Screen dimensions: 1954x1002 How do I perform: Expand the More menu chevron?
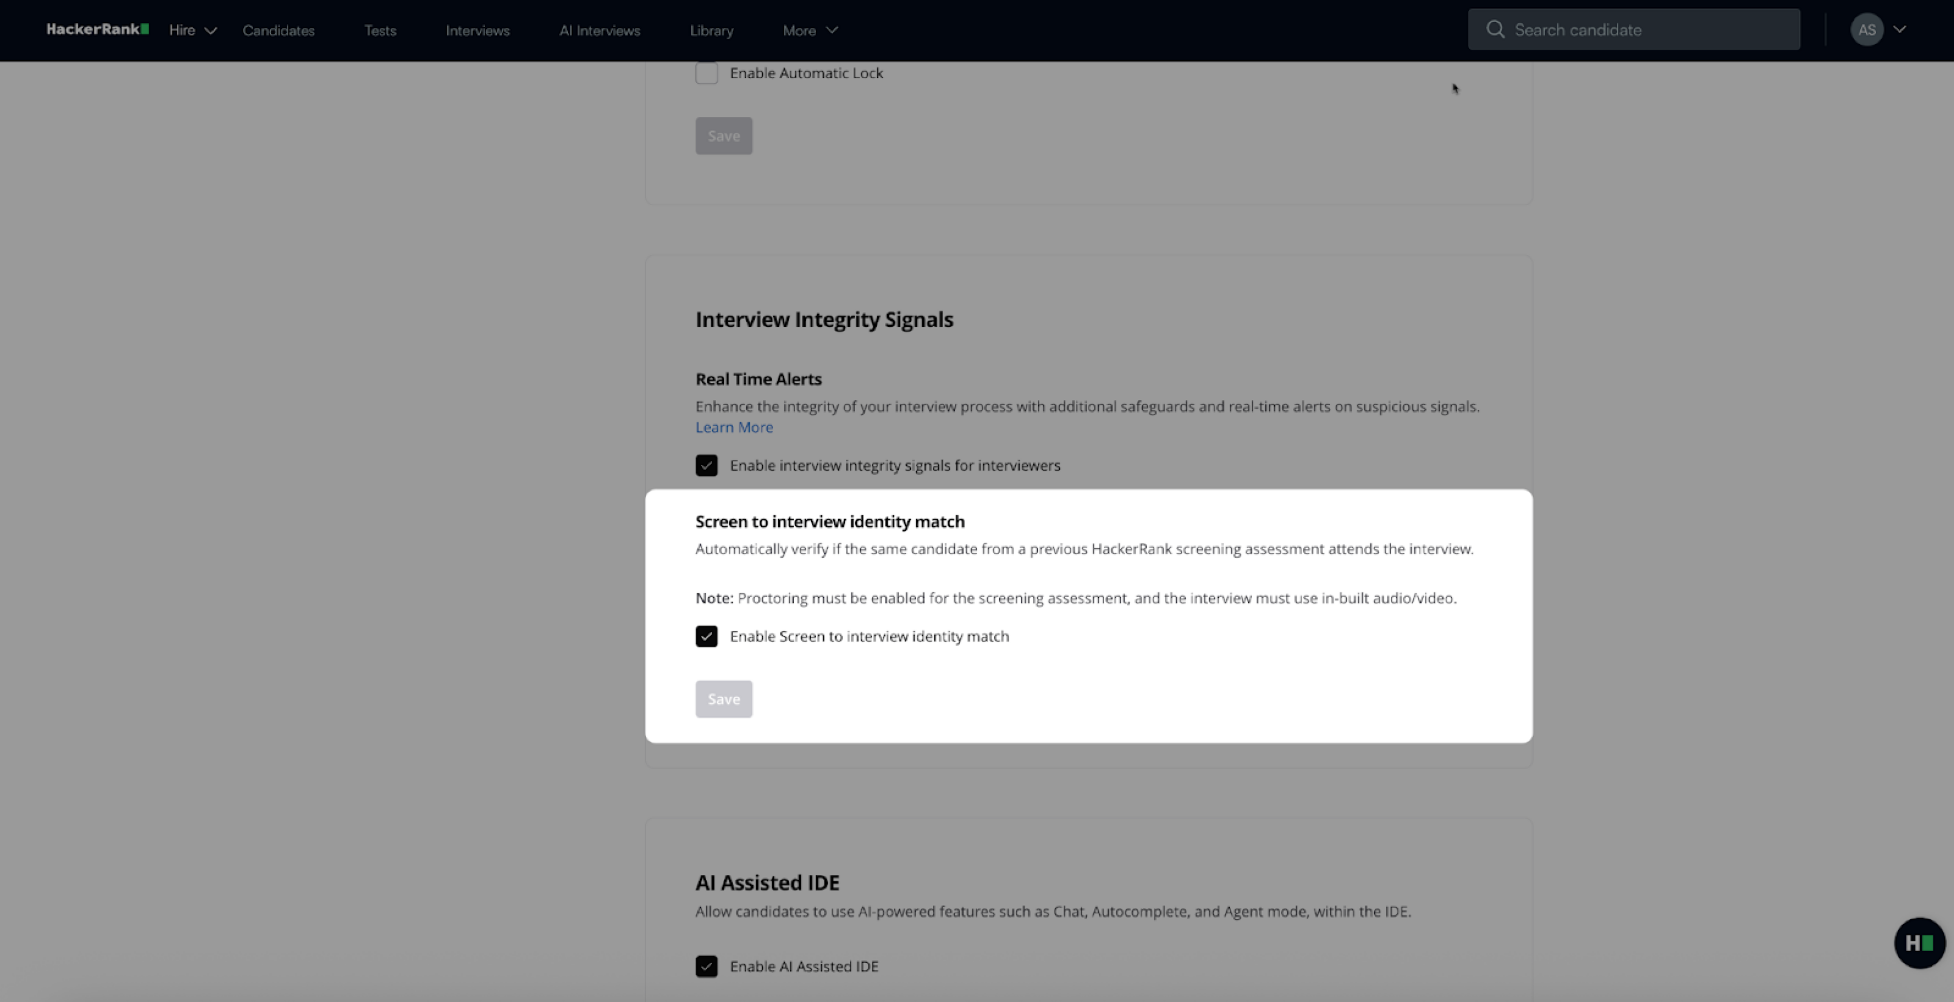pos(832,31)
